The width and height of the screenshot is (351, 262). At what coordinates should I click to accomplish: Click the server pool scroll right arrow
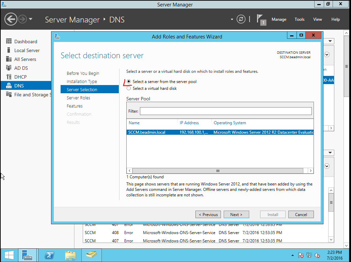click(310, 171)
